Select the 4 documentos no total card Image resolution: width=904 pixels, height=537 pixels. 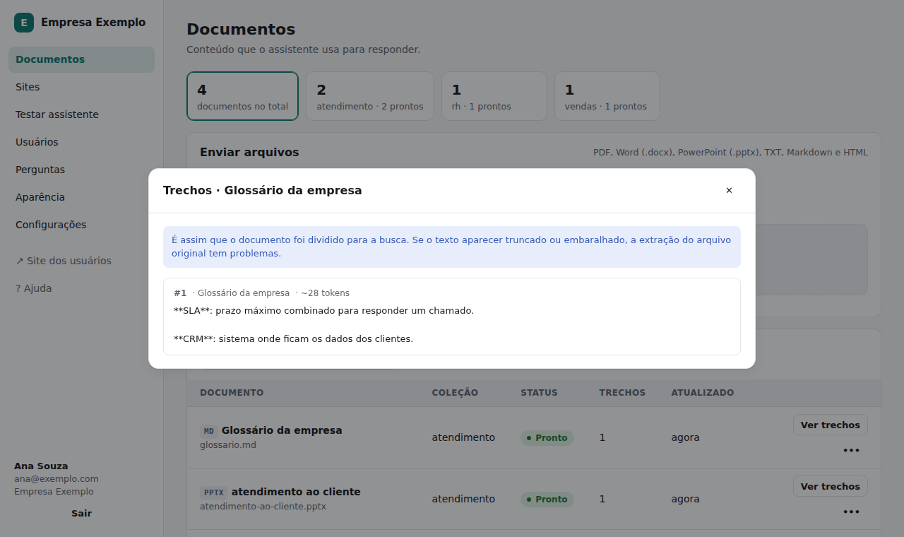(242, 96)
